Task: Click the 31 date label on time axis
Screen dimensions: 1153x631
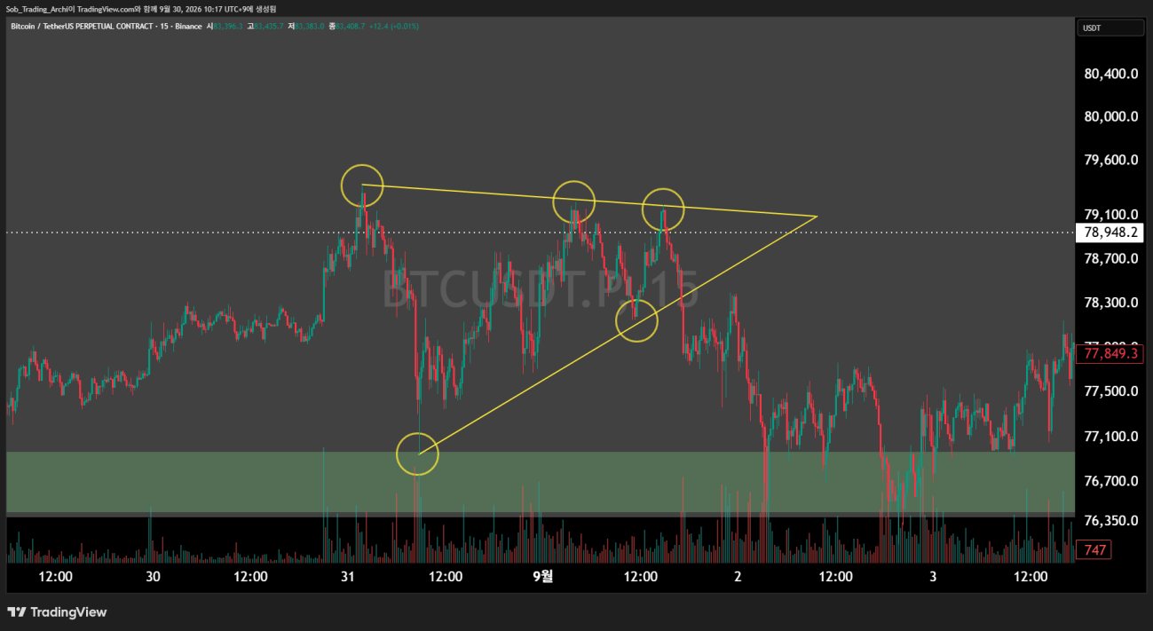Action: (x=348, y=576)
